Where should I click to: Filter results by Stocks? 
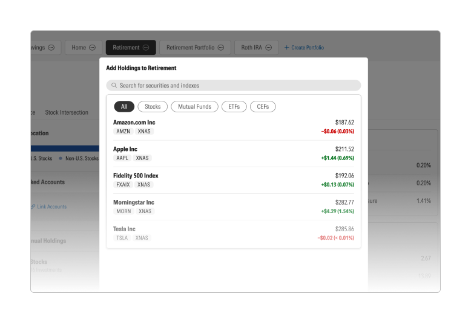(x=153, y=107)
